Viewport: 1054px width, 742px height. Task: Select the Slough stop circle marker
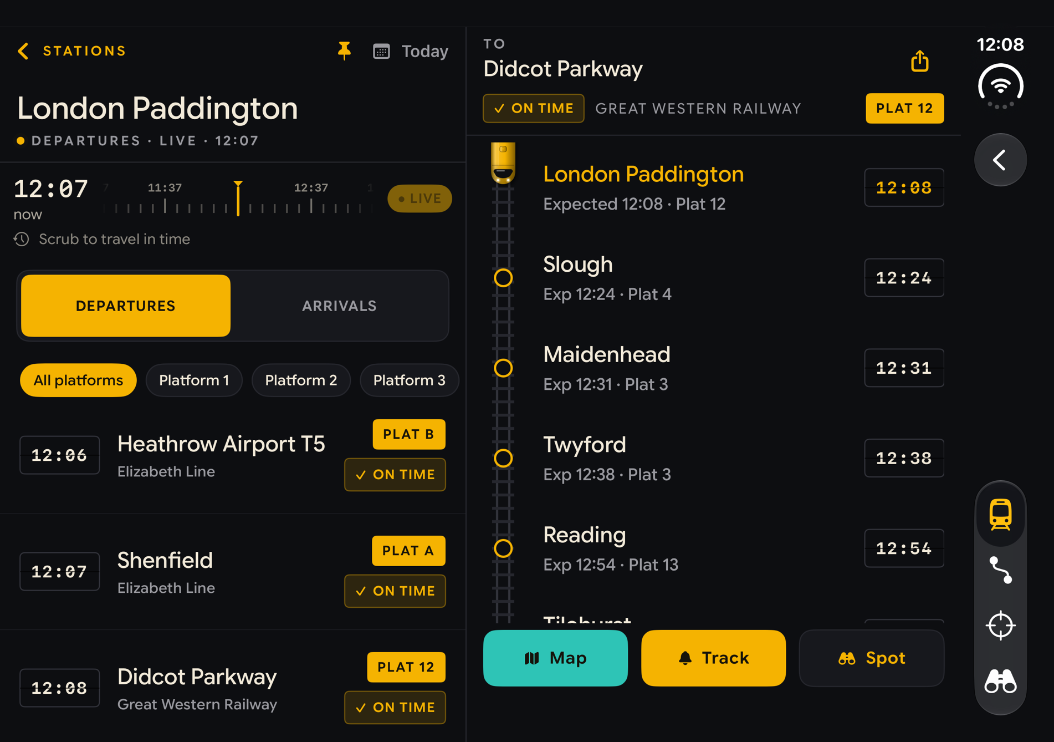tap(503, 278)
